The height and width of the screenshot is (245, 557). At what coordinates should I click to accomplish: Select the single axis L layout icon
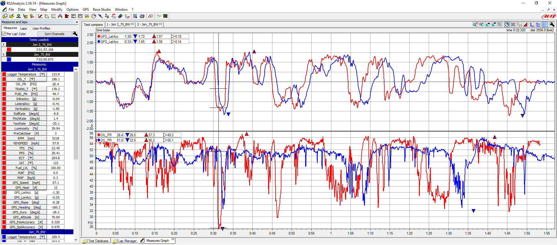532,25
